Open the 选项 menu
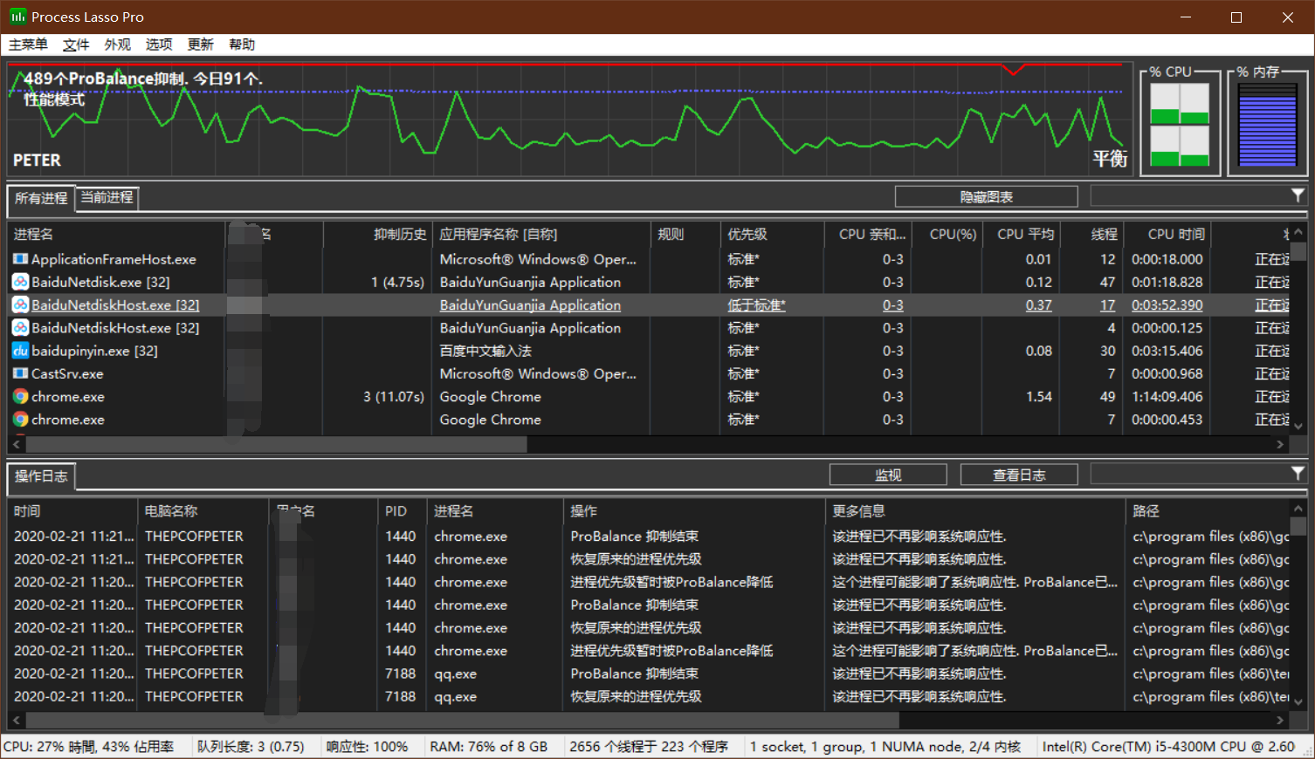 (x=159, y=44)
